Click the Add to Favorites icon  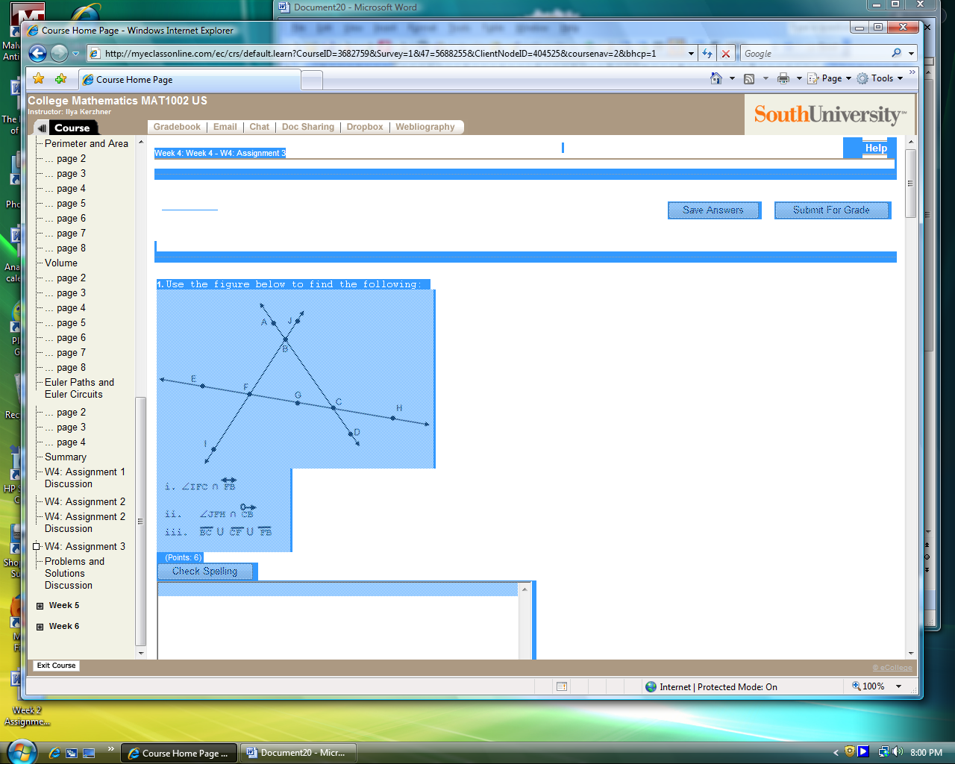click(x=60, y=79)
